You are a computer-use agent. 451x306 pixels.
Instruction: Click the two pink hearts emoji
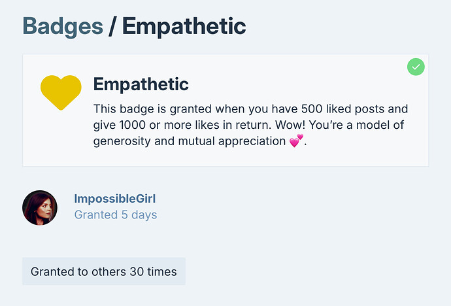click(x=296, y=141)
